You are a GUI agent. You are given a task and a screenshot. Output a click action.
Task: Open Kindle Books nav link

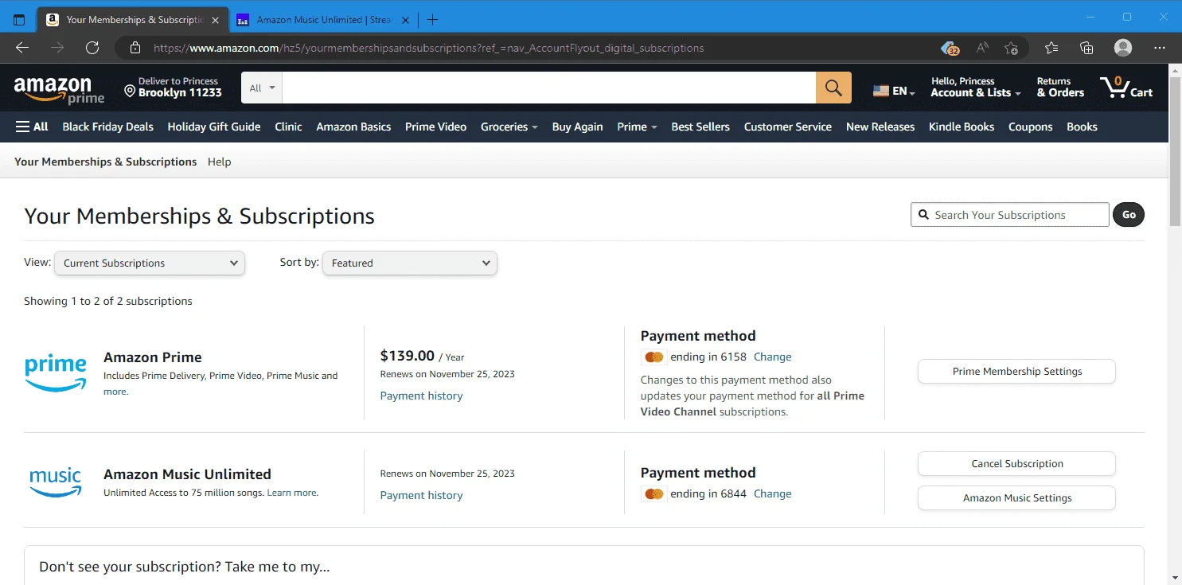pyautogui.click(x=962, y=127)
